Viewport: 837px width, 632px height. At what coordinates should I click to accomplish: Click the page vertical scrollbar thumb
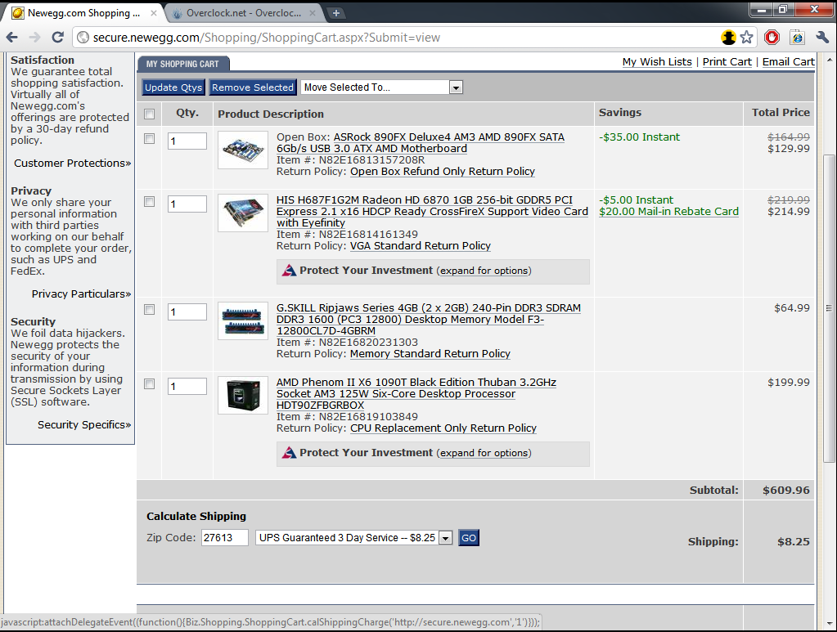(x=829, y=308)
